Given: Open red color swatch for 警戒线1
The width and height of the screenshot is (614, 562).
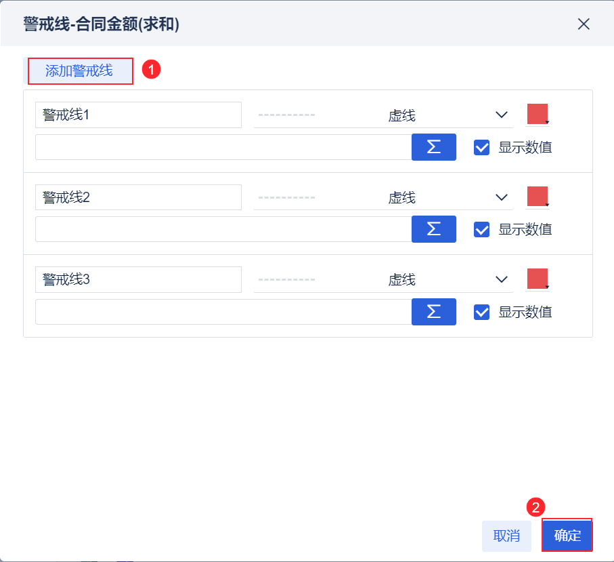Looking at the screenshot, I should tap(538, 114).
